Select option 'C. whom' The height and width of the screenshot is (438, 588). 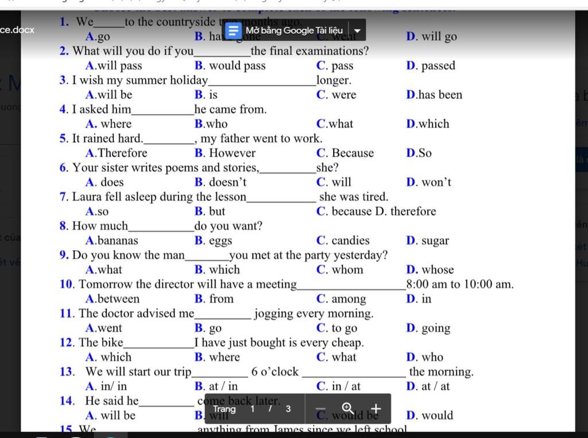point(340,270)
